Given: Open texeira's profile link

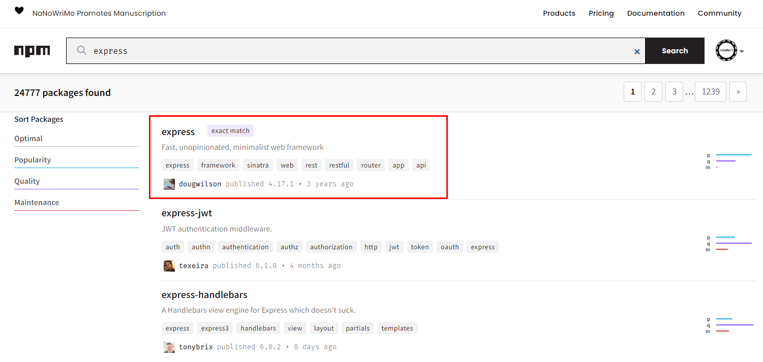Looking at the screenshot, I should click(194, 266).
